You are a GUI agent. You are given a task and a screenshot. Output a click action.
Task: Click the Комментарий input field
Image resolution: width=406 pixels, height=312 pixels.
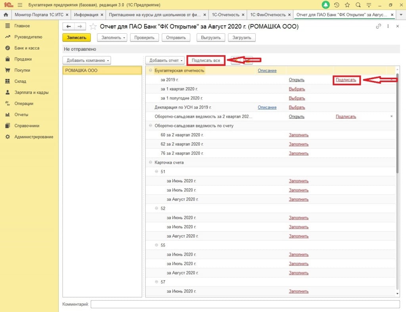point(245,304)
